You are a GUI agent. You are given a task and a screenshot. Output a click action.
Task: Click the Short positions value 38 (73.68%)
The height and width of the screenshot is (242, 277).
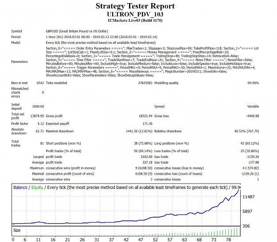pos(143,143)
